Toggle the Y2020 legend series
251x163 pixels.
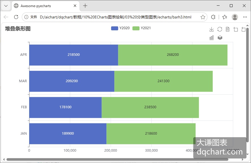click(120, 28)
